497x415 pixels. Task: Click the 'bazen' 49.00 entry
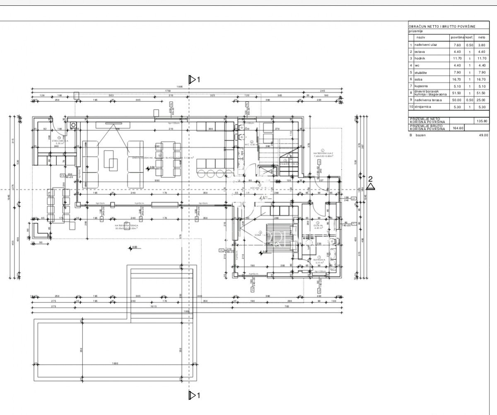coord(483,135)
